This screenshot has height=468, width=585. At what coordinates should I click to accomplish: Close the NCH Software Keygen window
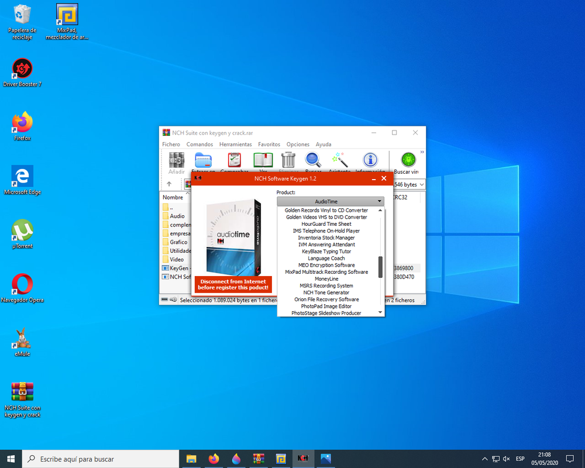click(384, 178)
